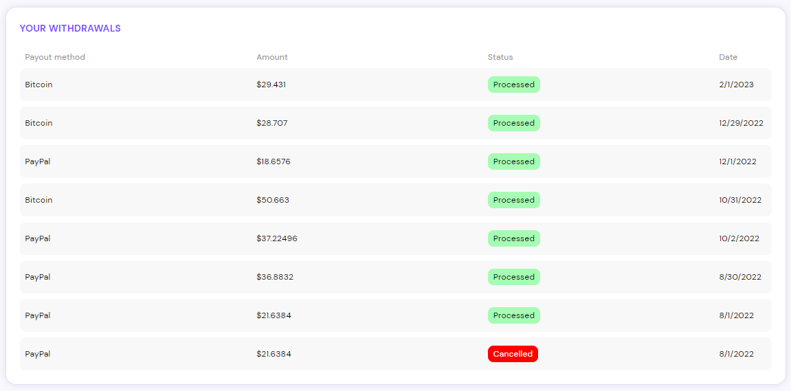Click the Date column header
This screenshot has height=391, width=791.
click(728, 57)
